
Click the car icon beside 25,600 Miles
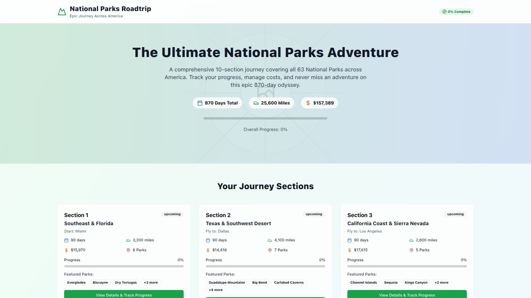point(256,103)
